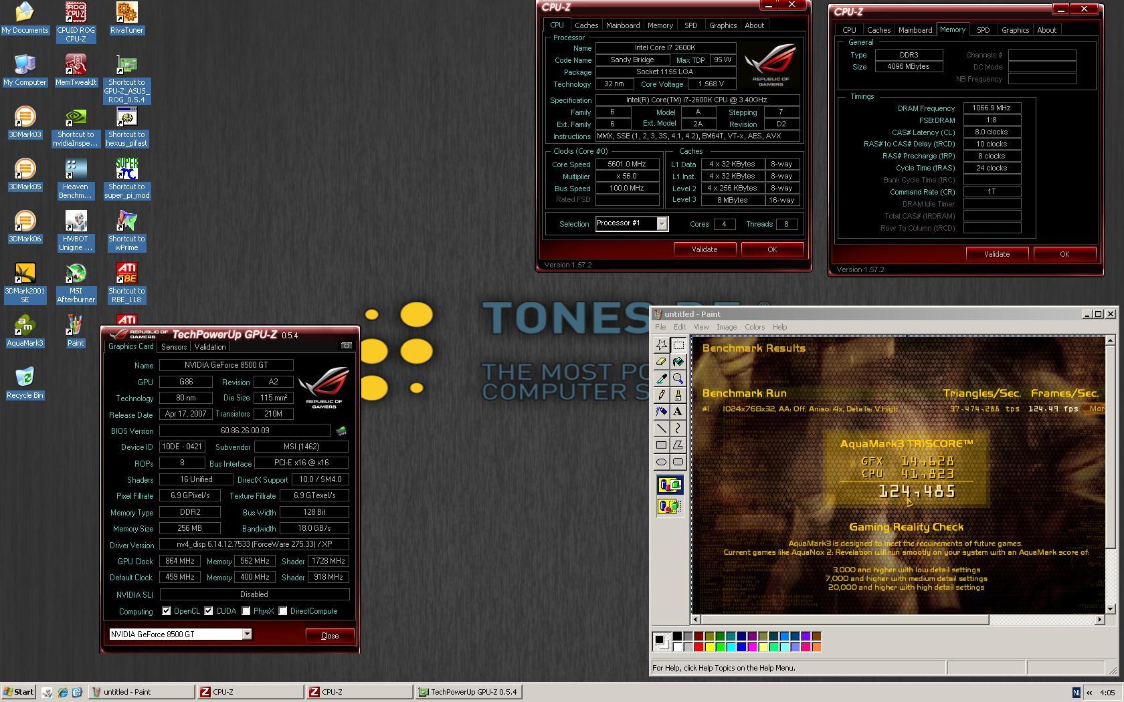The image size is (1124, 702).
Task: Switch to the Sensors tab in GPU-Z
Action: coord(174,347)
